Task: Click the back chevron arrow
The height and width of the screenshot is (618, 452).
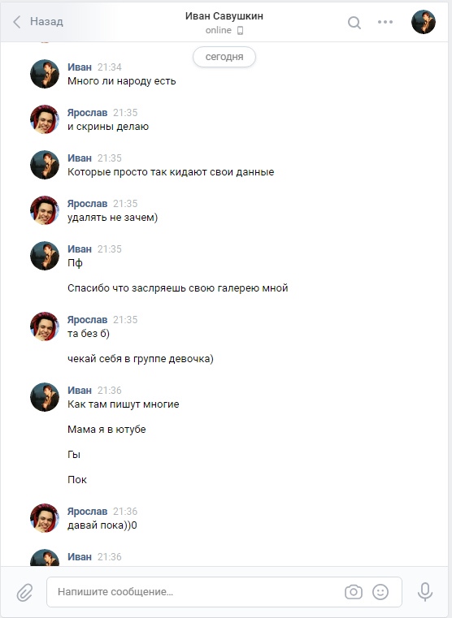Action: click(16, 22)
